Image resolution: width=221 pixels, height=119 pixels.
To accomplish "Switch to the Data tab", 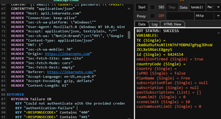I will pos(142,24).
